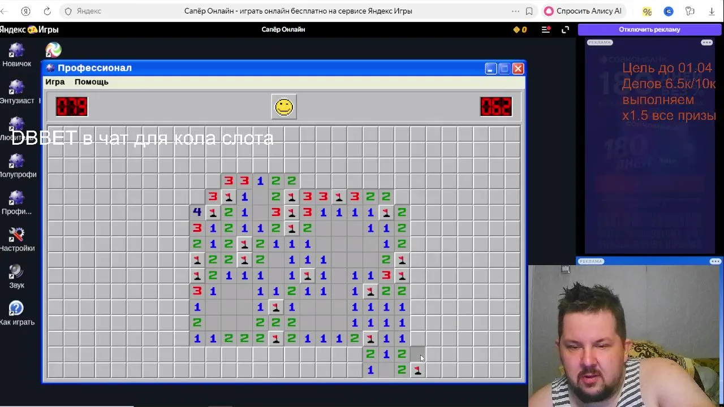This screenshot has height=407, width=724.
Task: Click Отключить рекламу button
Action: pyautogui.click(x=649, y=29)
